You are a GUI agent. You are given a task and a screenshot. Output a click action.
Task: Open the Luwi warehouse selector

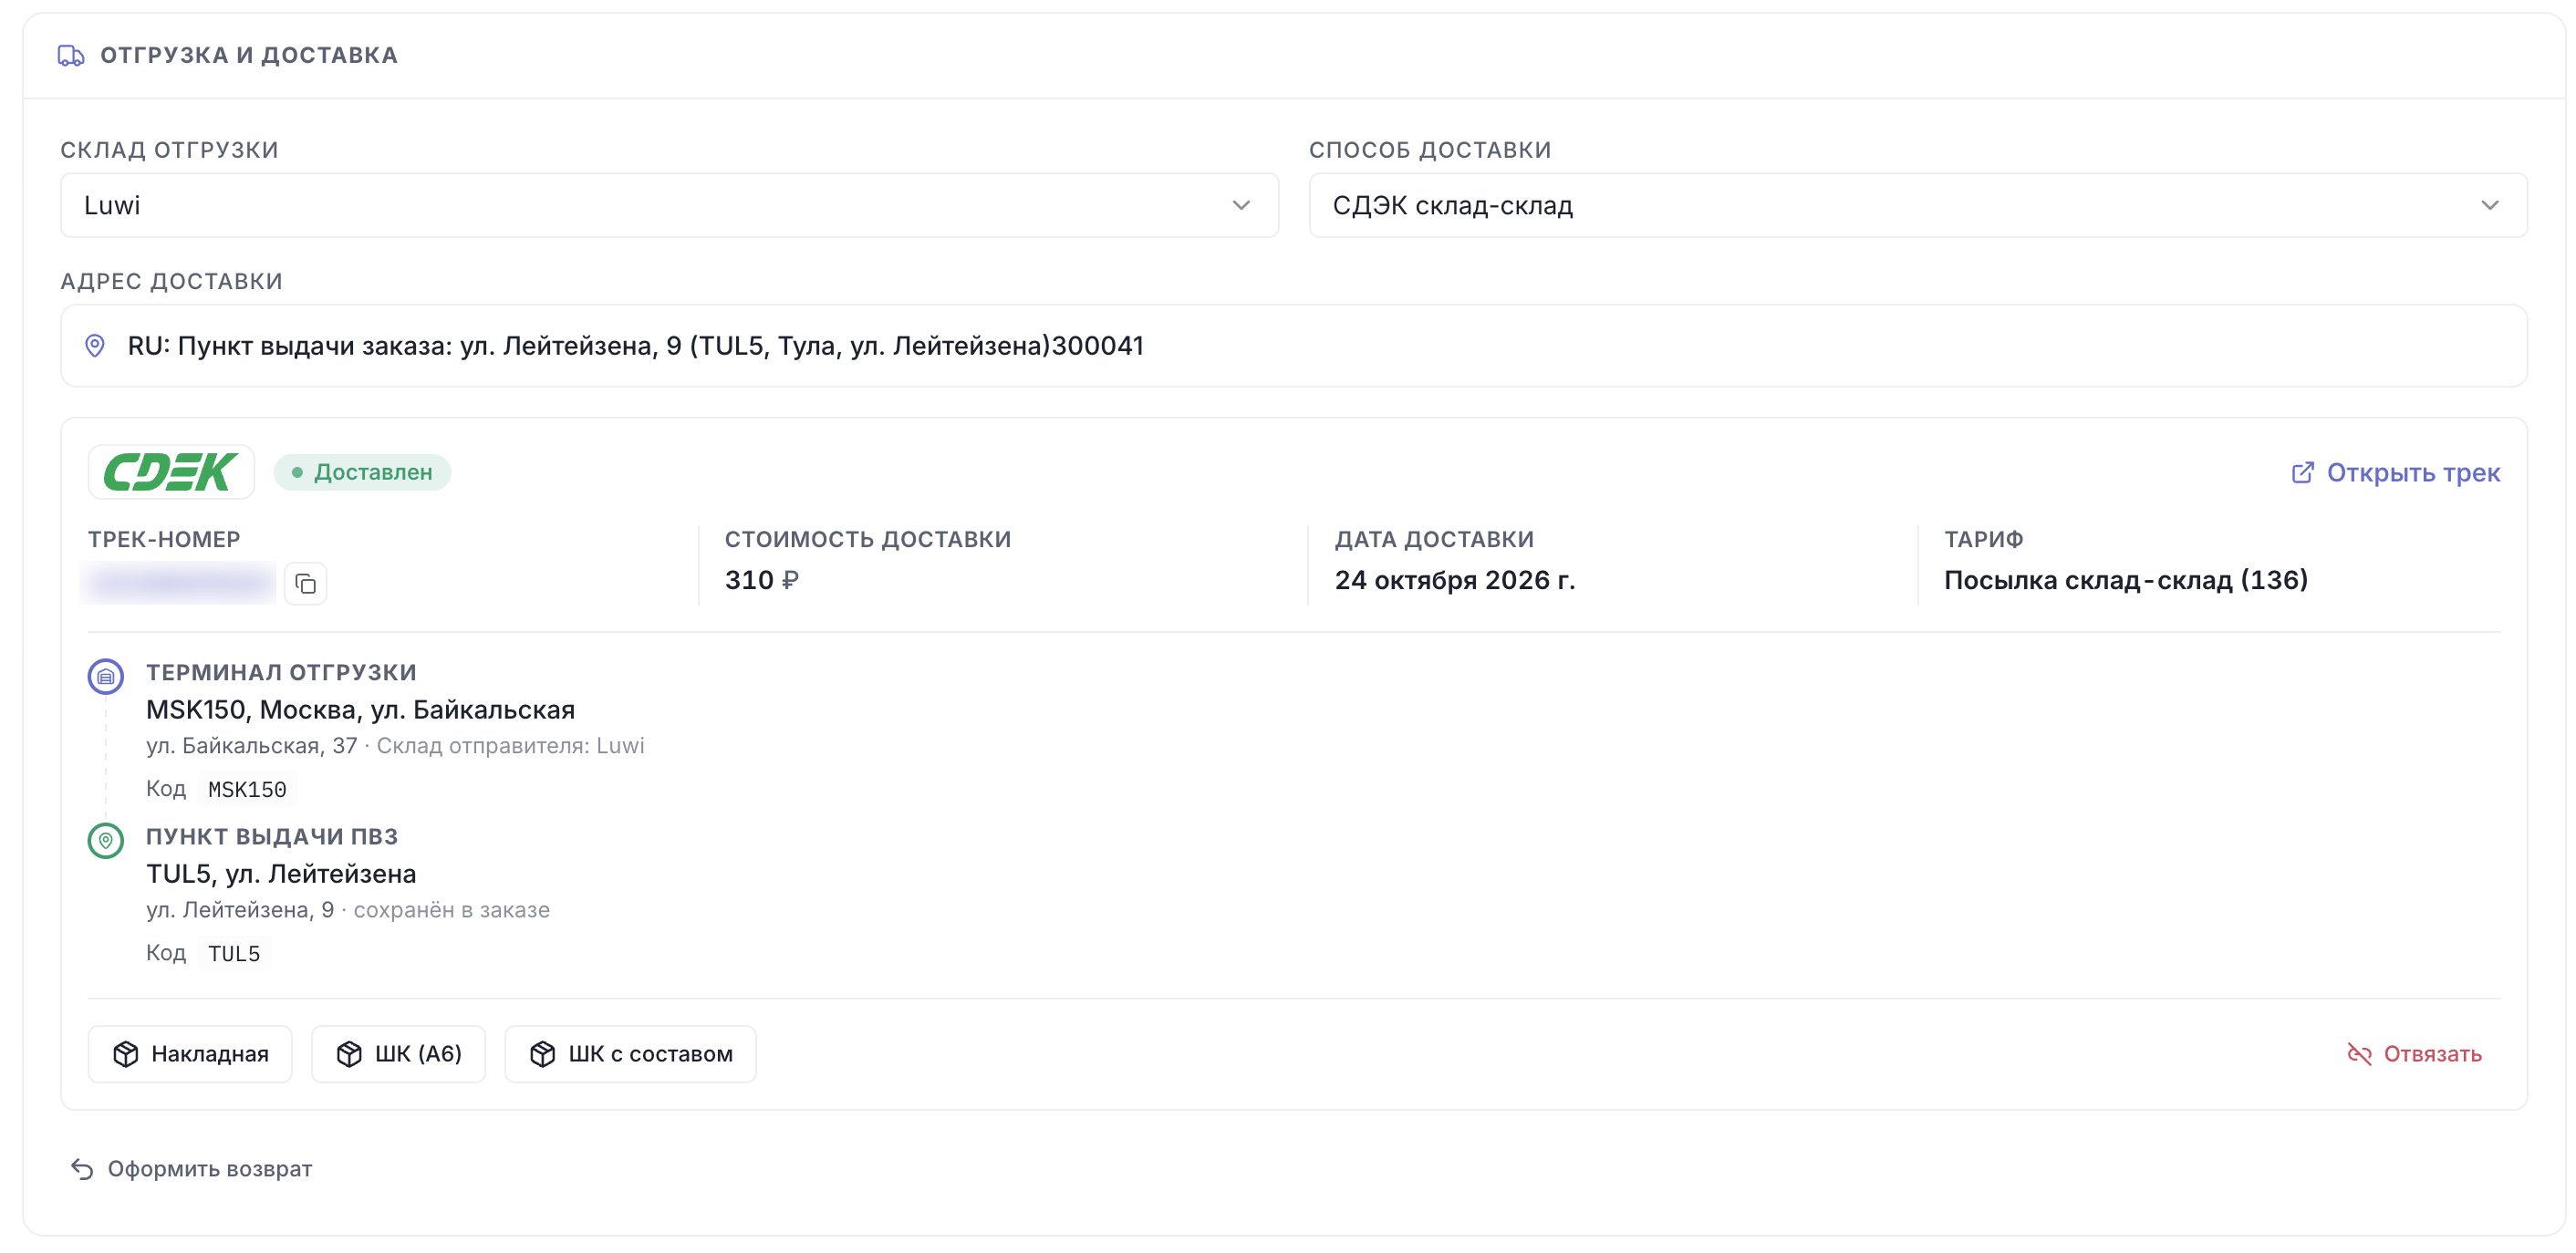coord(670,205)
